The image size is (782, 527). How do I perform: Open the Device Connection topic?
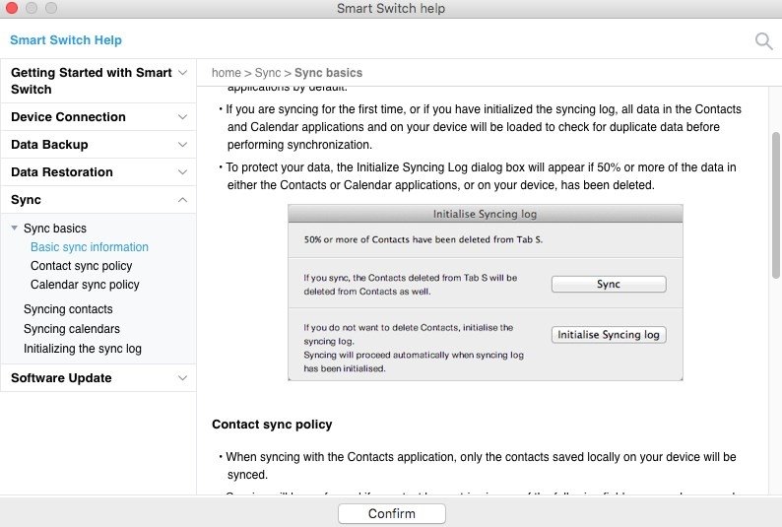pyautogui.click(x=68, y=117)
